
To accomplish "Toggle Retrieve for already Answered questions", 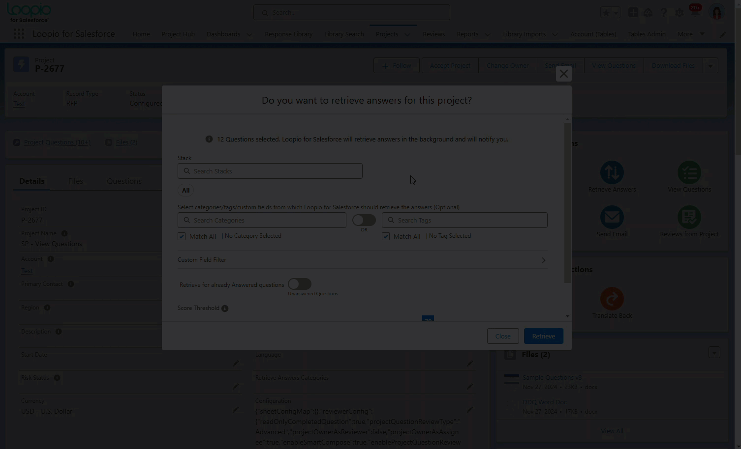I will click(x=300, y=284).
